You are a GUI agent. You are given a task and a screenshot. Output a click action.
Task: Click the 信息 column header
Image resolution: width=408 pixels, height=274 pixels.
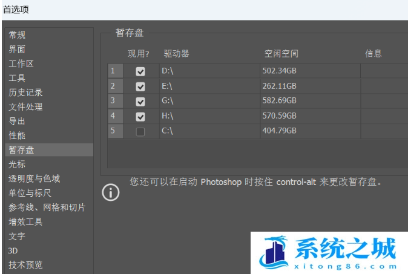click(373, 54)
